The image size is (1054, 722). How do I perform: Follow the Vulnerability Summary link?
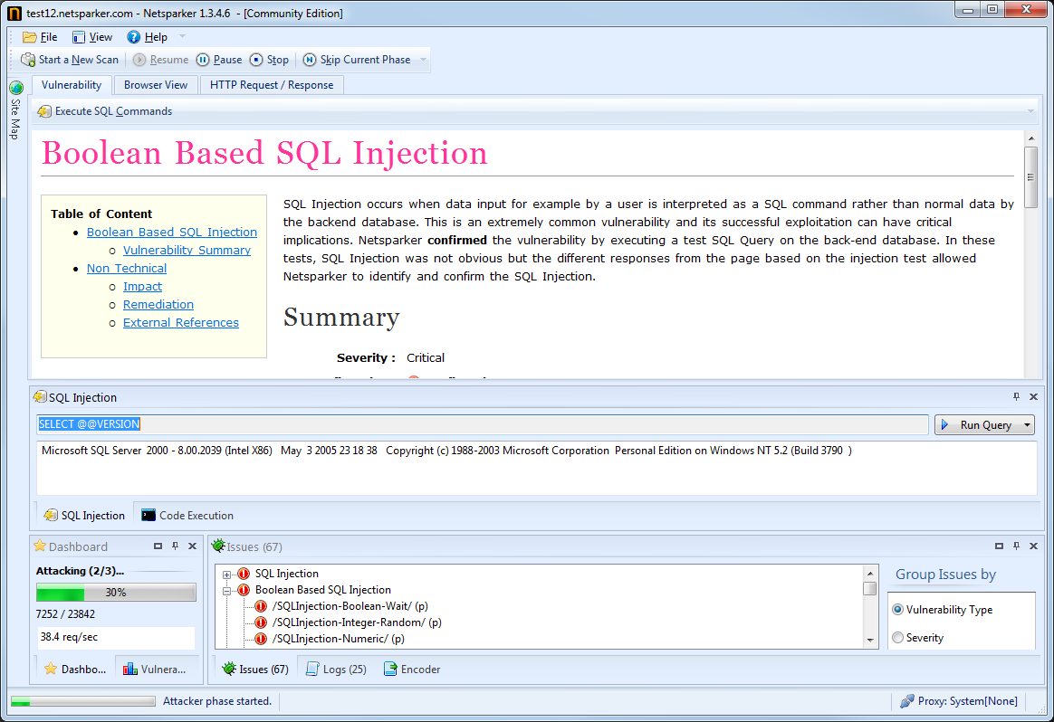(187, 250)
